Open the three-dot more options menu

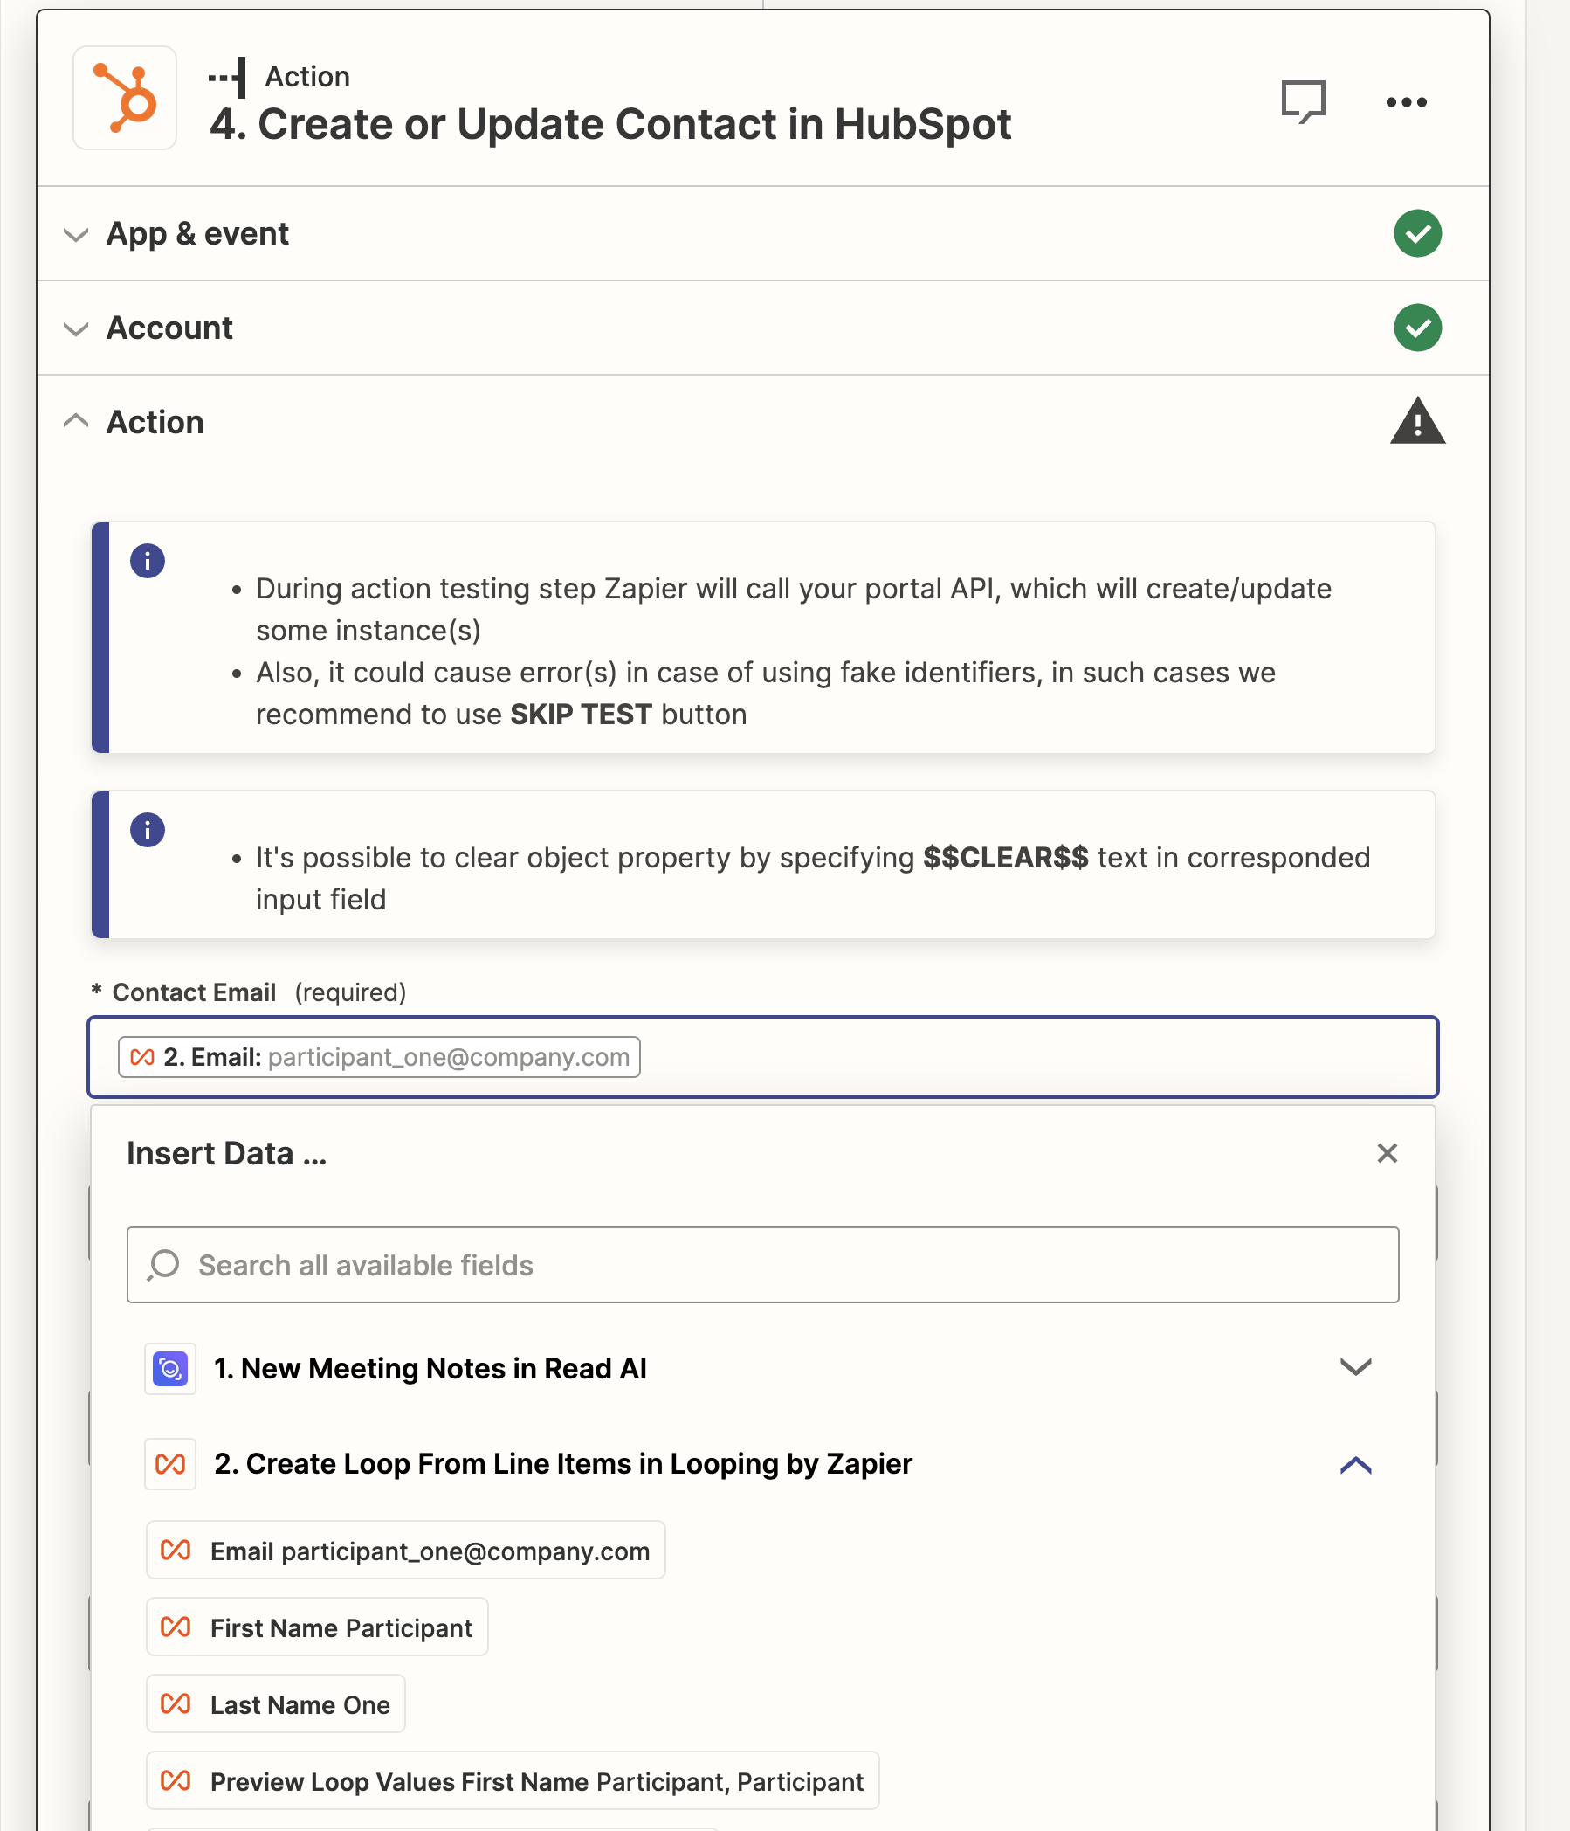pos(1406,102)
